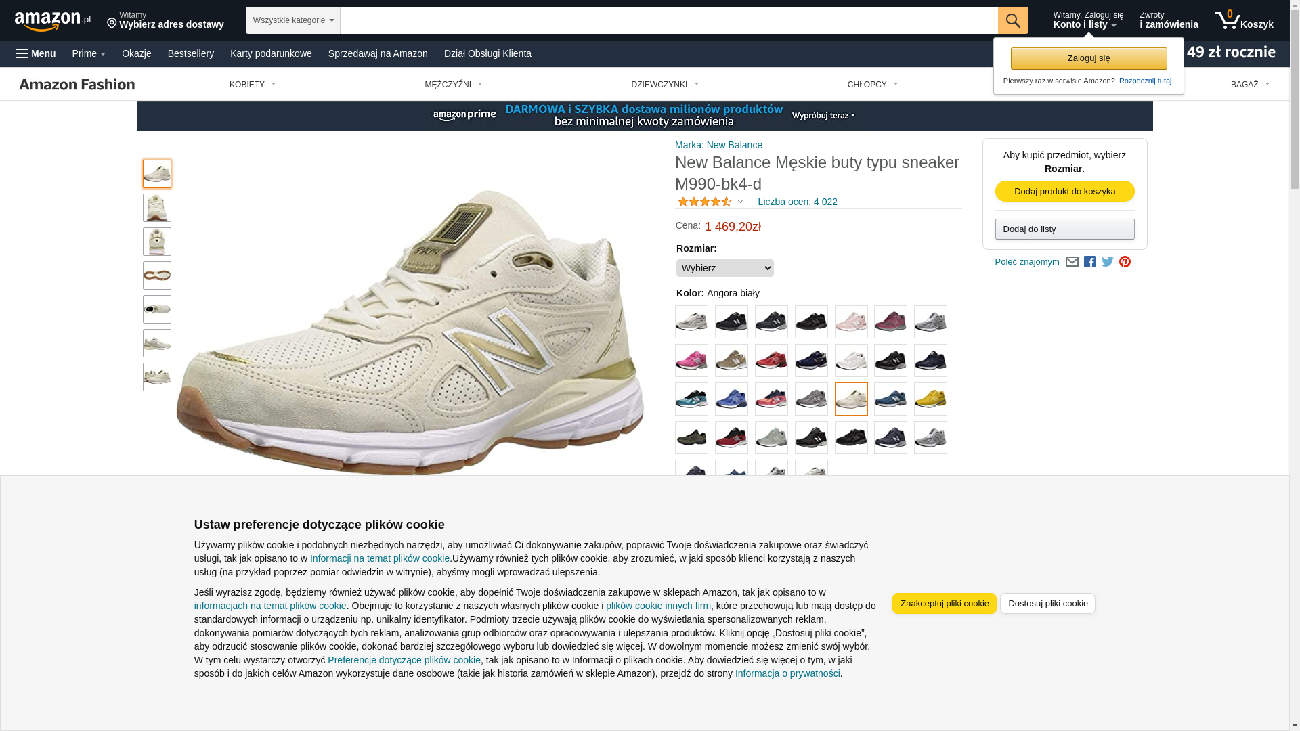Share product via Twitter icon
The height and width of the screenshot is (731, 1300).
[x=1107, y=262]
